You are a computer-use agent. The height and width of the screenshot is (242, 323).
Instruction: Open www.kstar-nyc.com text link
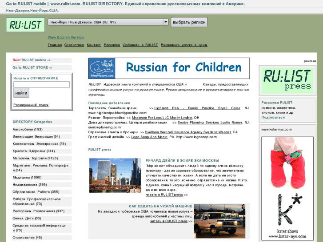(276, 130)
